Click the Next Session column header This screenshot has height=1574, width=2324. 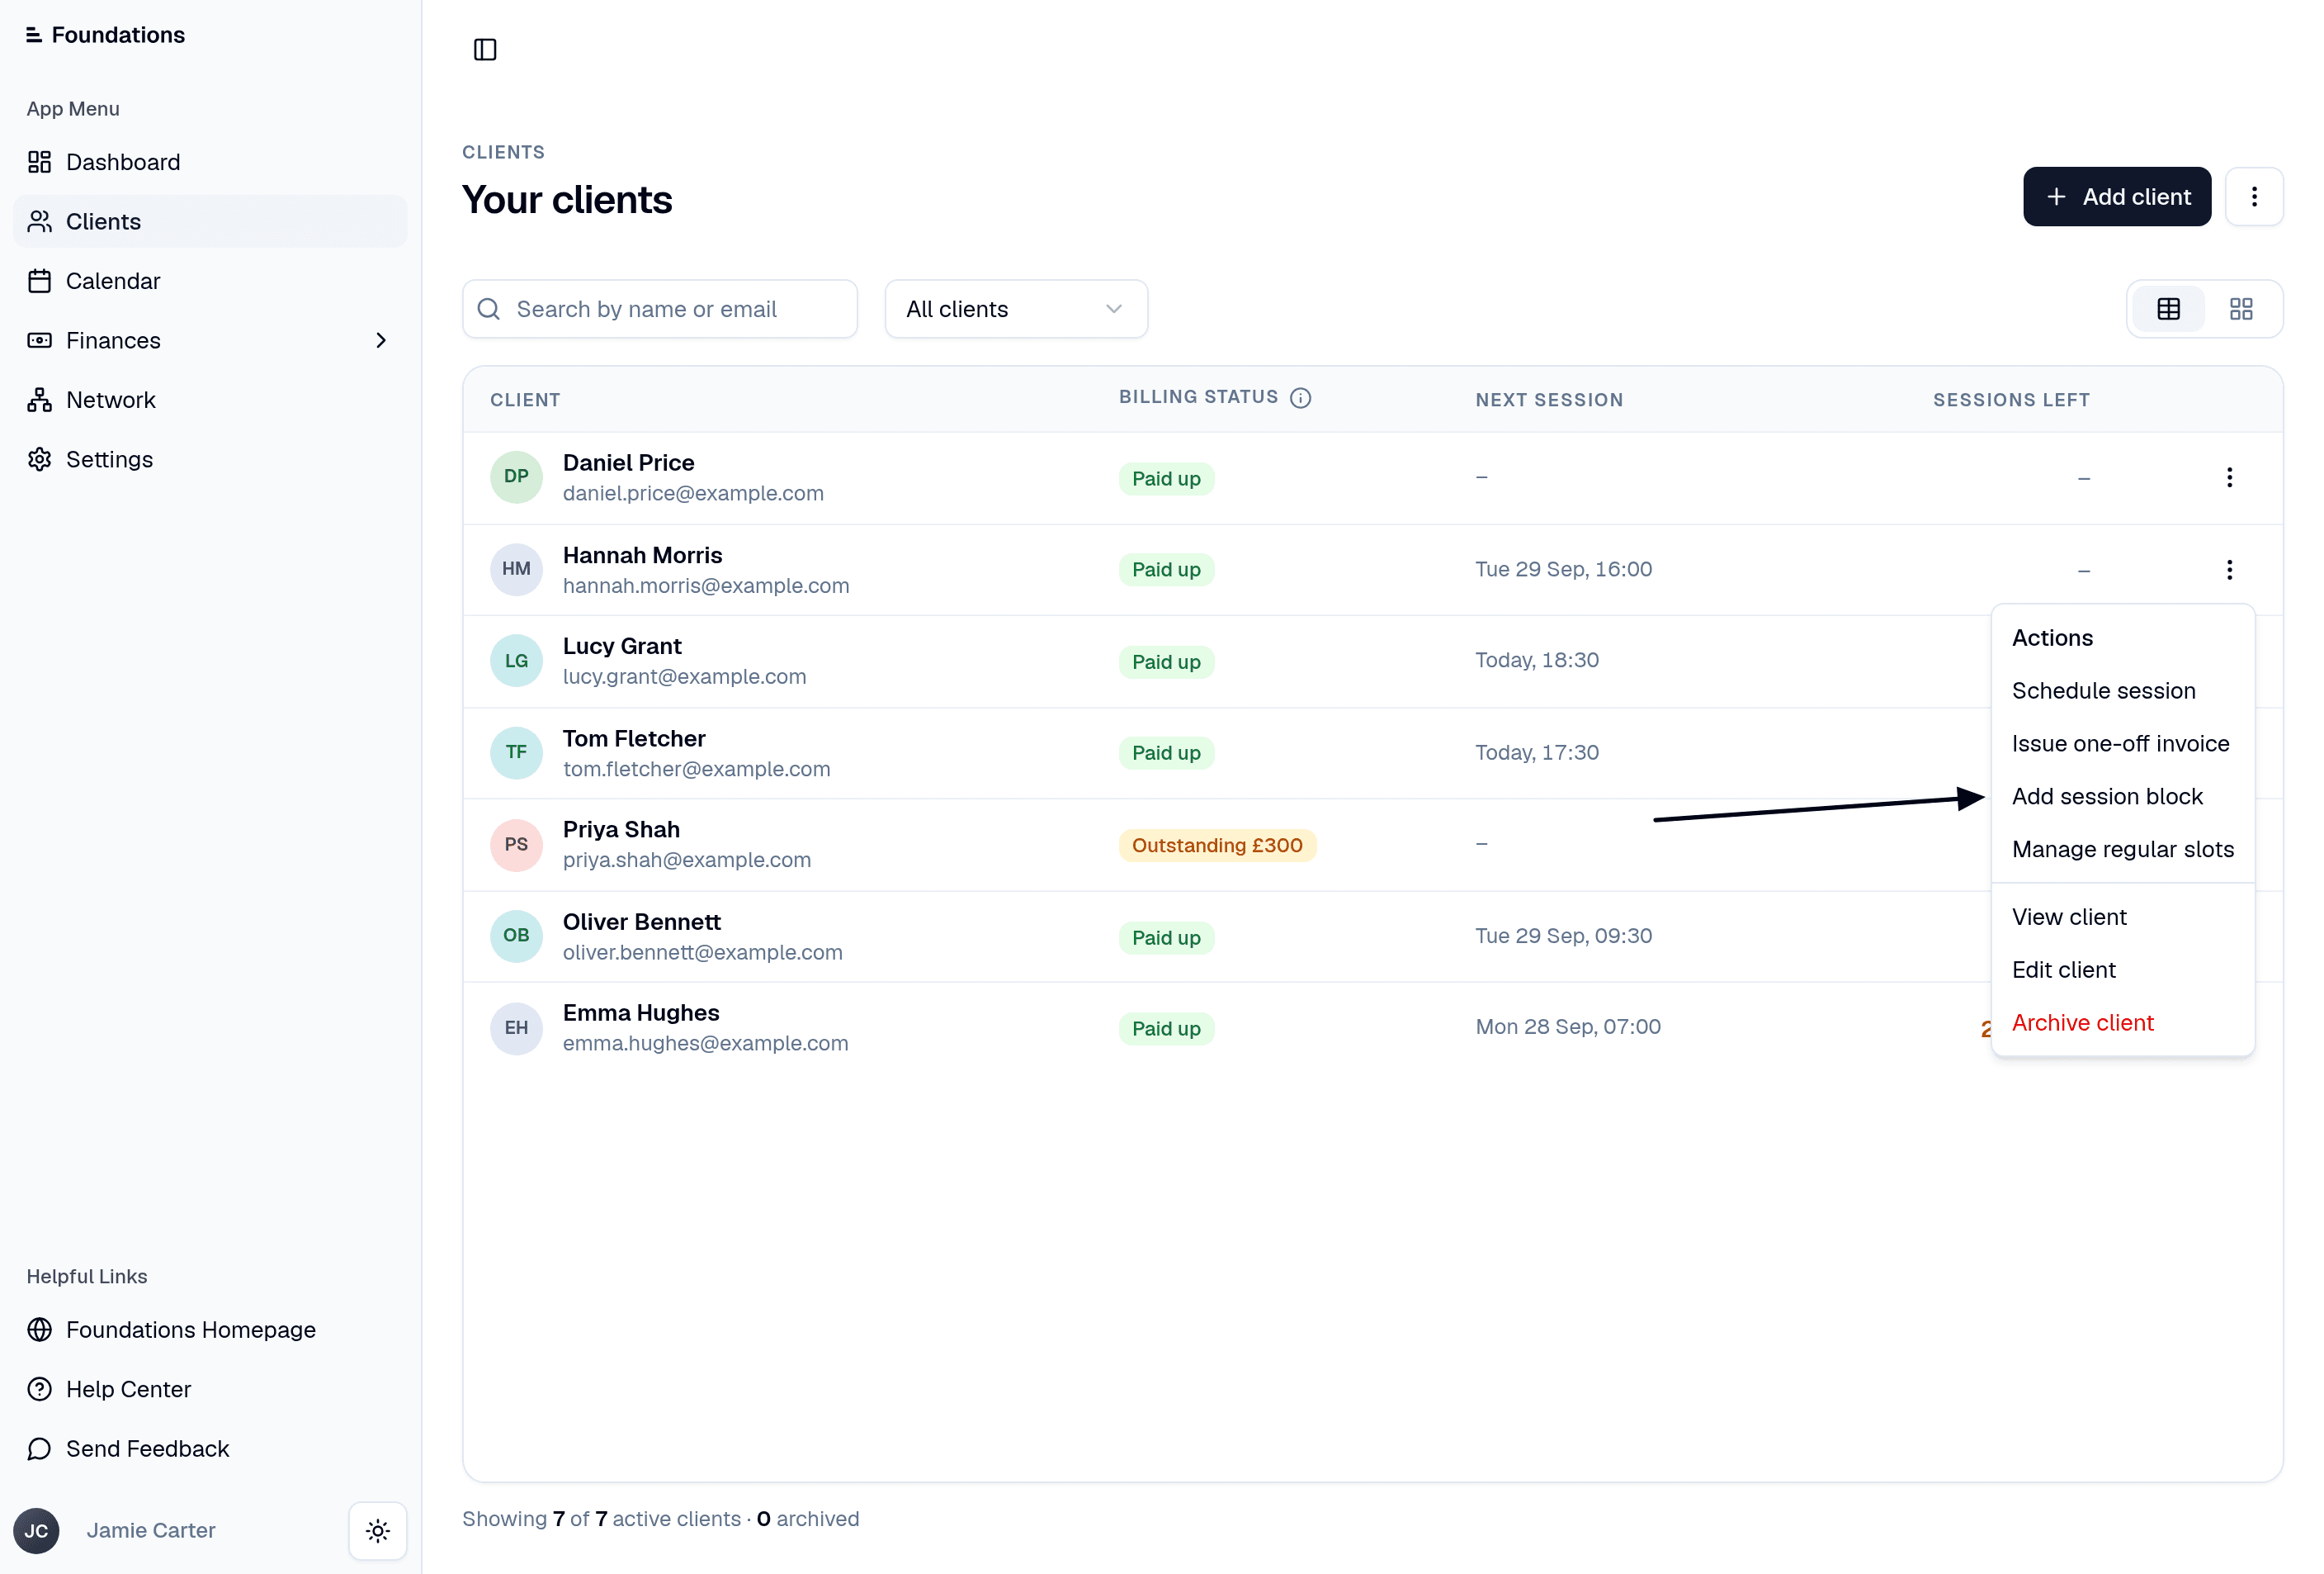(x=1549, y=401)
